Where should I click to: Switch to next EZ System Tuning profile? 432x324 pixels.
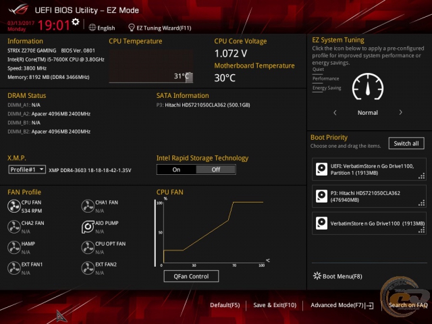[400, 113]
